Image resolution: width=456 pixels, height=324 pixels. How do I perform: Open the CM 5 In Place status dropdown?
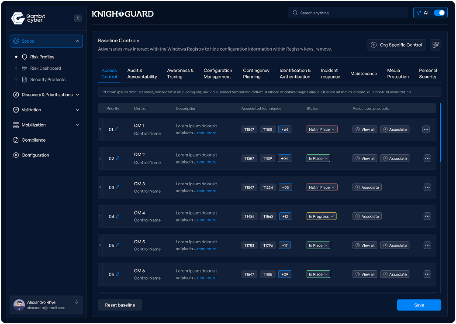[318, 246]
